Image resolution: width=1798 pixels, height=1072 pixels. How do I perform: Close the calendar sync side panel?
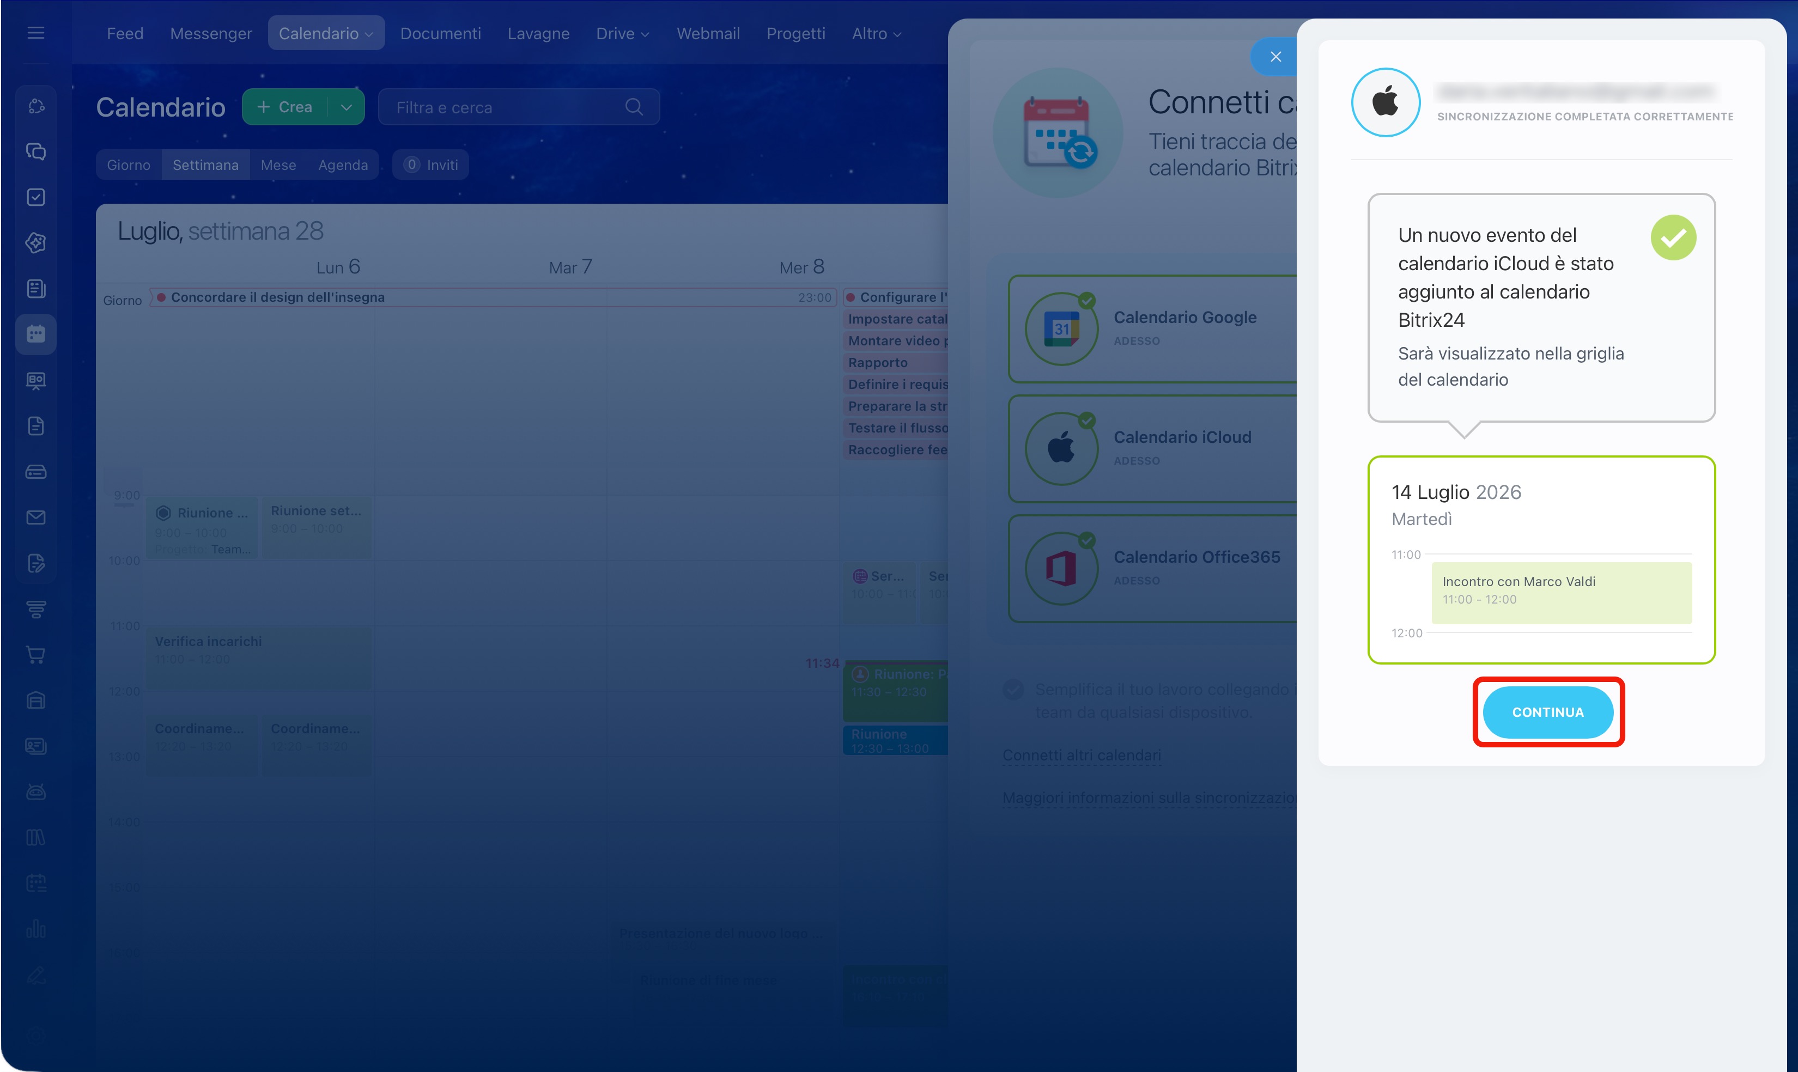point(1275,56)
